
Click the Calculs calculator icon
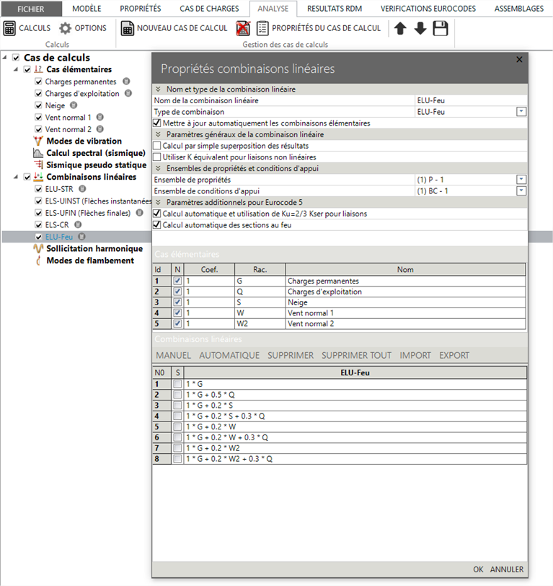coord(9,28)
